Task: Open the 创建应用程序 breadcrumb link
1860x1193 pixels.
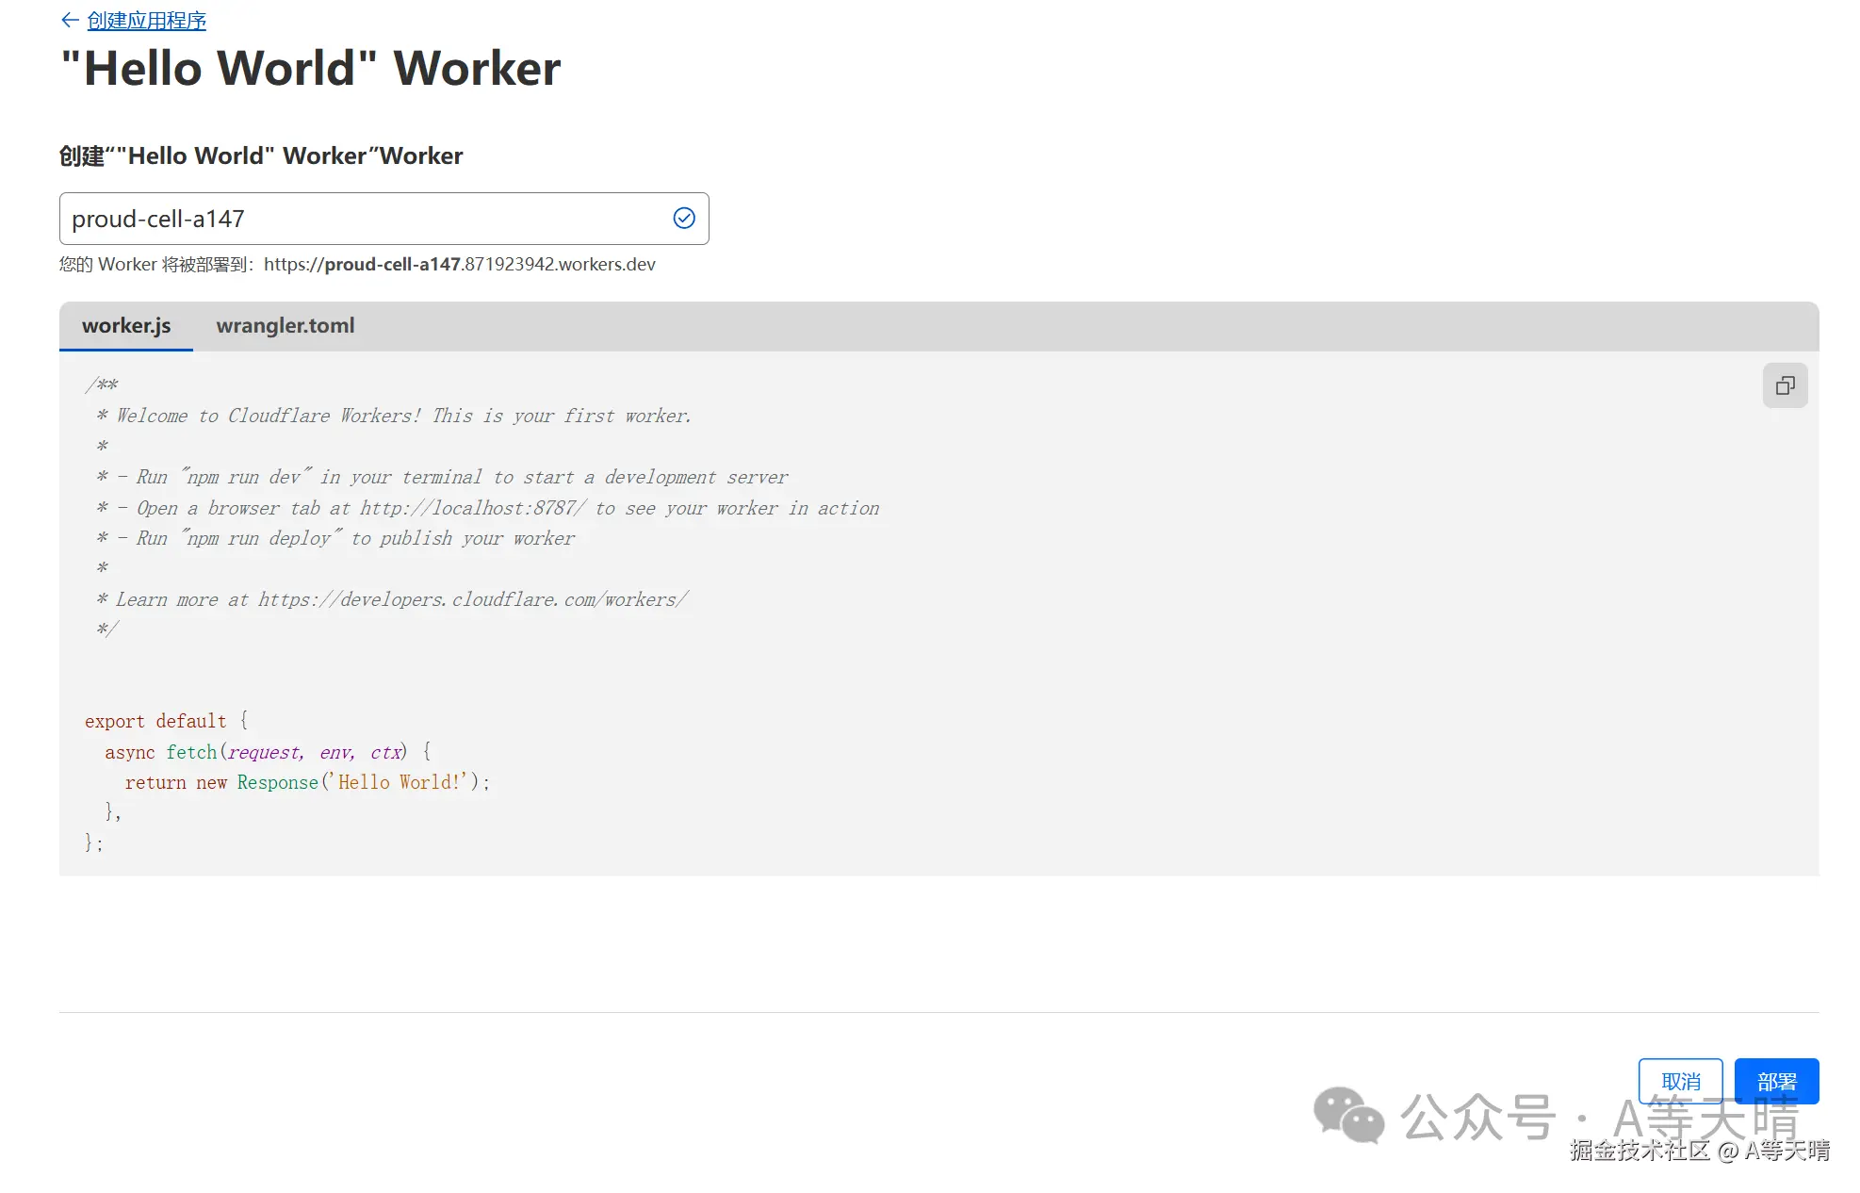Action: coord(146,21)
